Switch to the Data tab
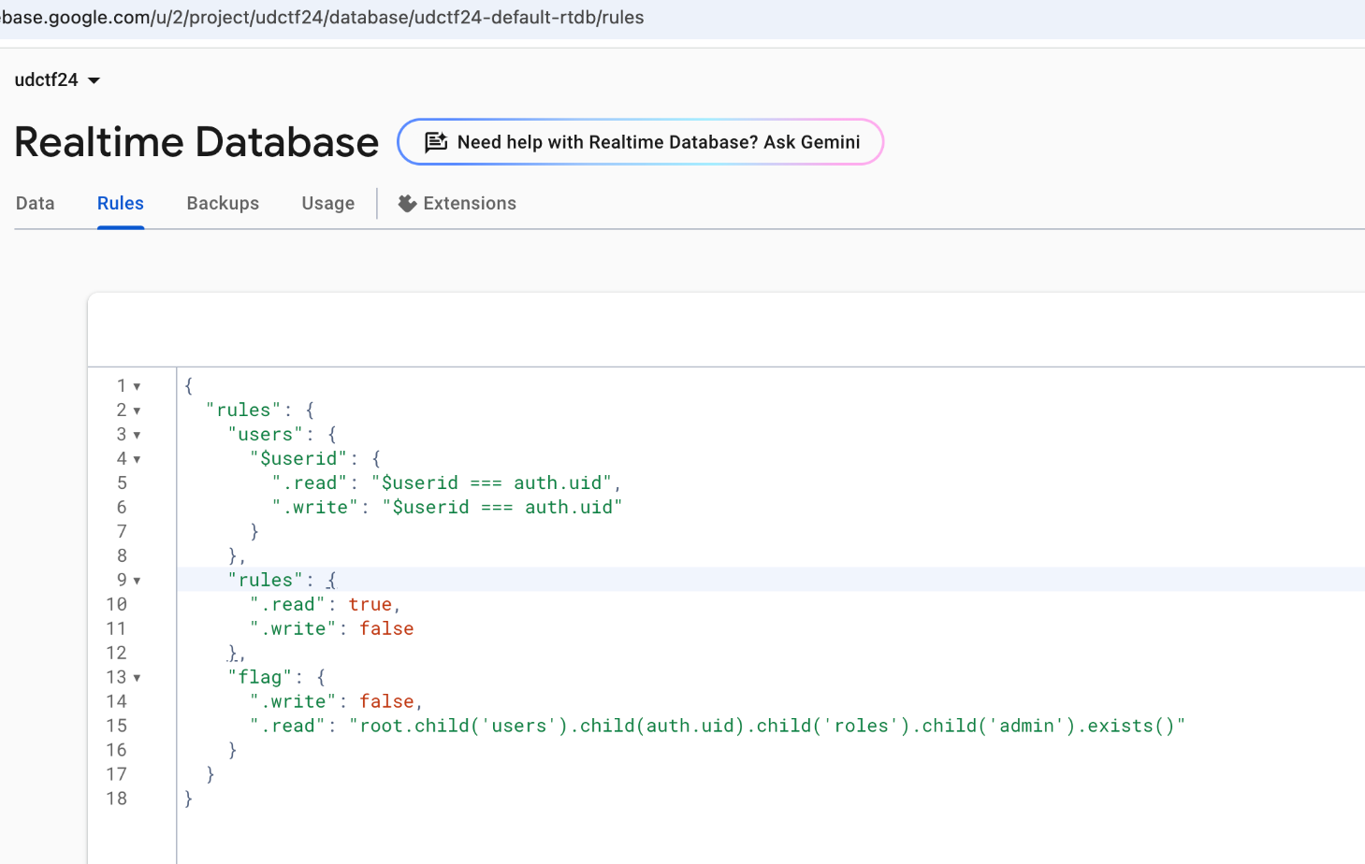 [x=36, y=203]
